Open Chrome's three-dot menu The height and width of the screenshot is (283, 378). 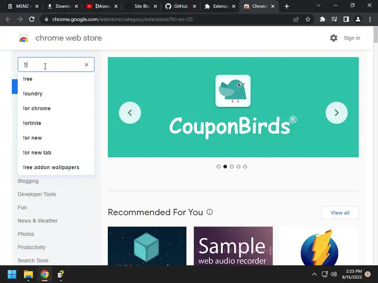370,19
